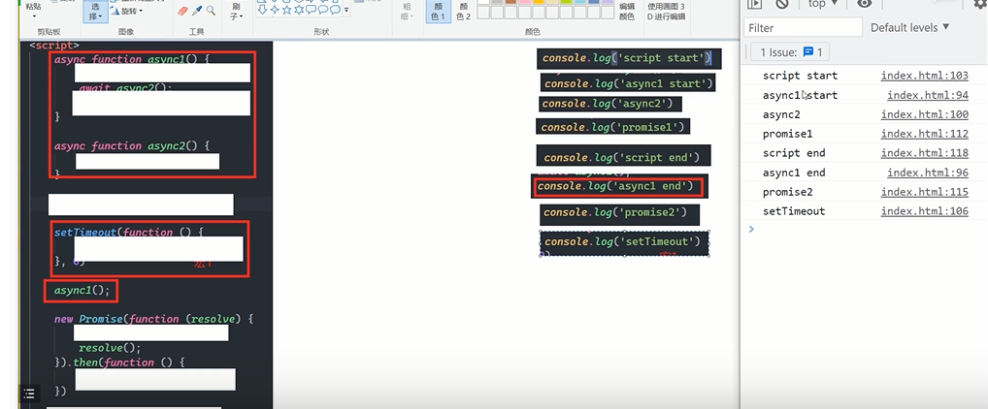Click the selected console.log('setTimeout') canvas snippet
The height and width of the screenshot is (409, 988).
click(624, 243)
